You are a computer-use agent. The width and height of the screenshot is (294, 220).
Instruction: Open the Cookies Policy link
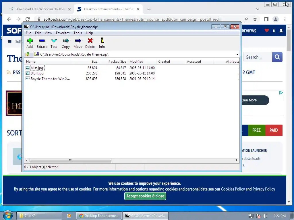[x=233, y=189]
